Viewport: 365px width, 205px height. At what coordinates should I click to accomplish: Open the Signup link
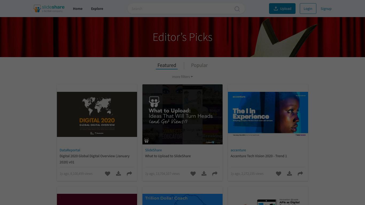(326, 9)
